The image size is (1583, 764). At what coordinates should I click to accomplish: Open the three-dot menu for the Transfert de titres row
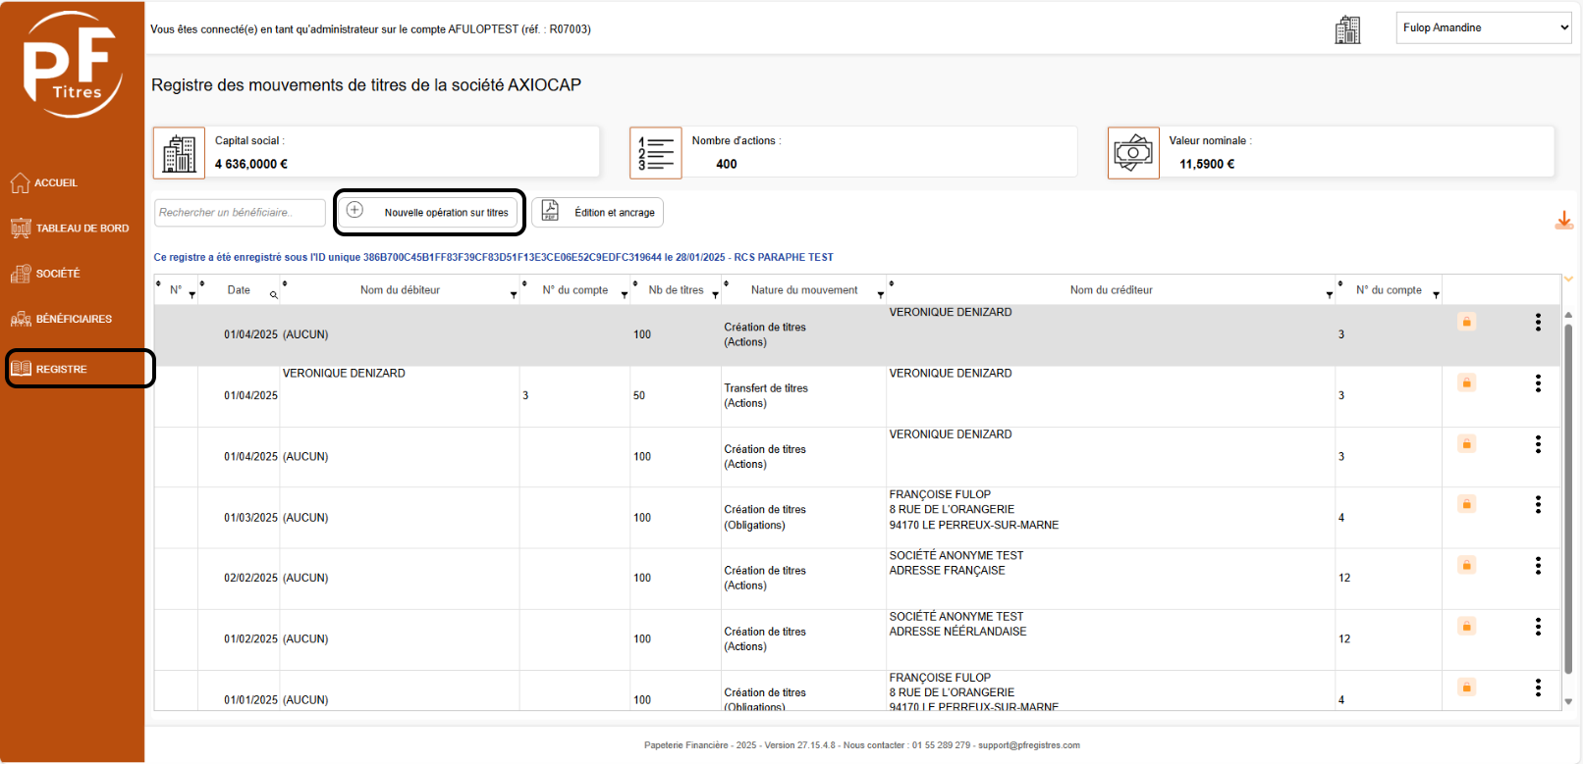(1538, 383)
